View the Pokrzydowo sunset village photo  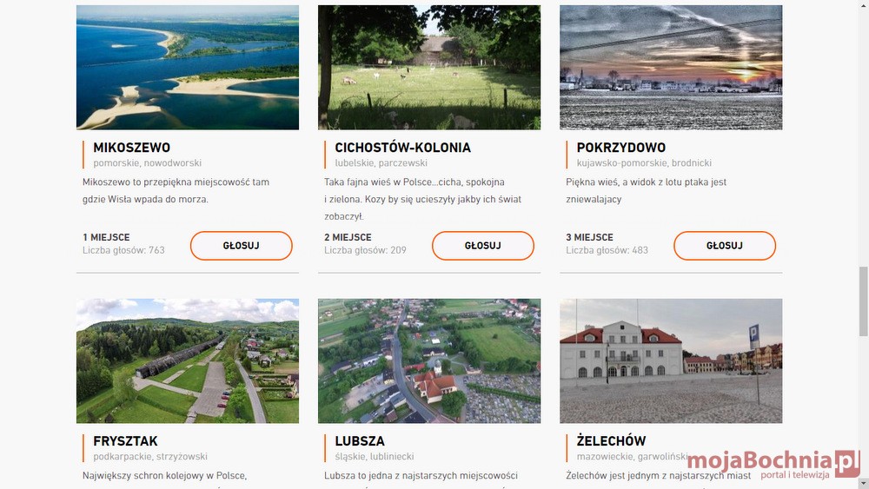click(x=671, y=68)
